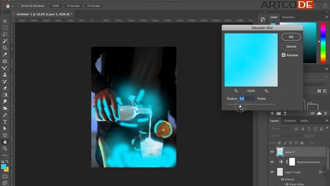The height and width of the screenshot is (186, 330).
Task: Click the Brightness/Contrast layer mask thumbnail
Action: [x=292, y=162]
